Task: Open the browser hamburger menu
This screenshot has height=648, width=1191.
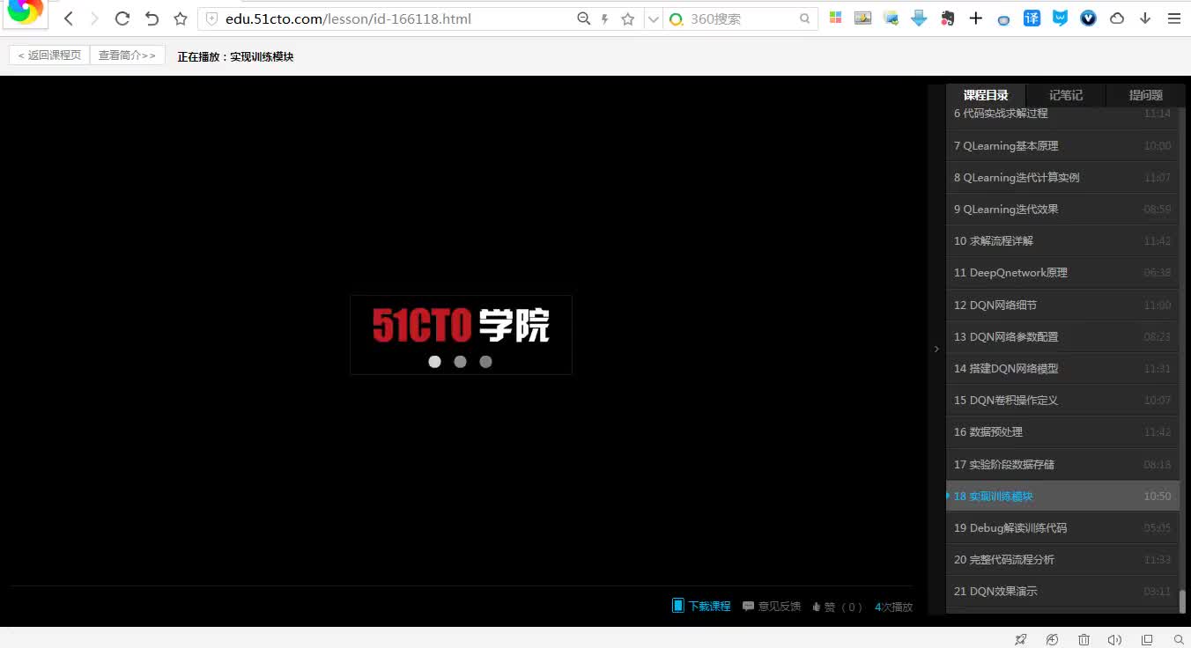Action: tap(1174, 18)
